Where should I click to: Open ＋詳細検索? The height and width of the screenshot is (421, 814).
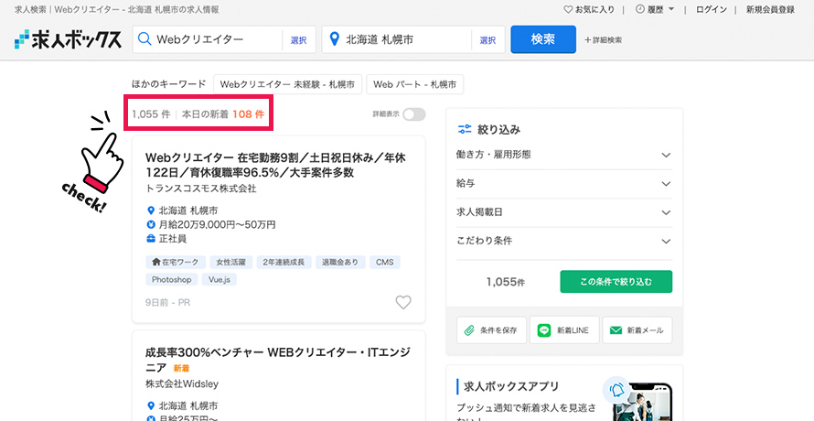coord(604,40)
